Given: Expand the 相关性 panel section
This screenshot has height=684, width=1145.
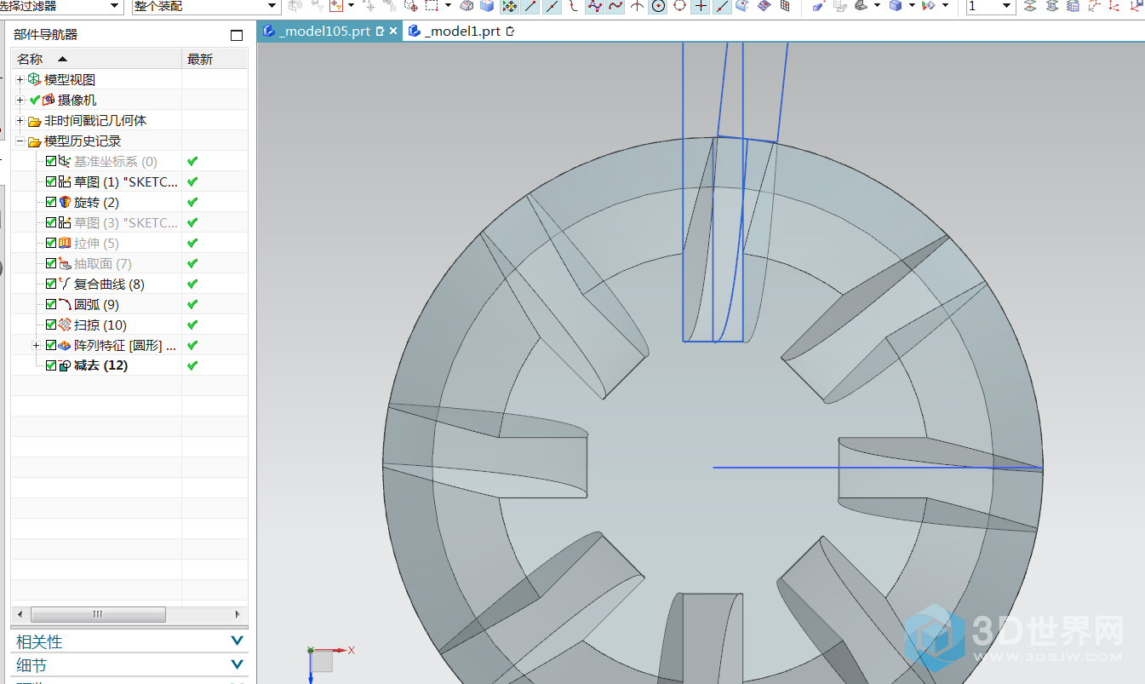Looking at the screenshot, I should (x=238, y=641).
